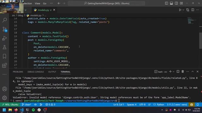Open editor More Actions menu
The image size is (202, 113).
click(x=198, y=10)
